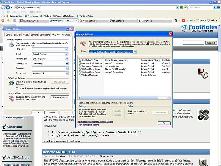Click the interlocking chain logo image on page
Viewport: 221px width, 166px height.
[203, 115]
